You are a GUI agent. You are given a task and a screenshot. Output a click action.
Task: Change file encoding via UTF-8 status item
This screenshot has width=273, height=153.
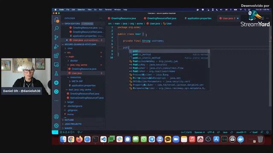pyautogui.click(x=211, y=132)
